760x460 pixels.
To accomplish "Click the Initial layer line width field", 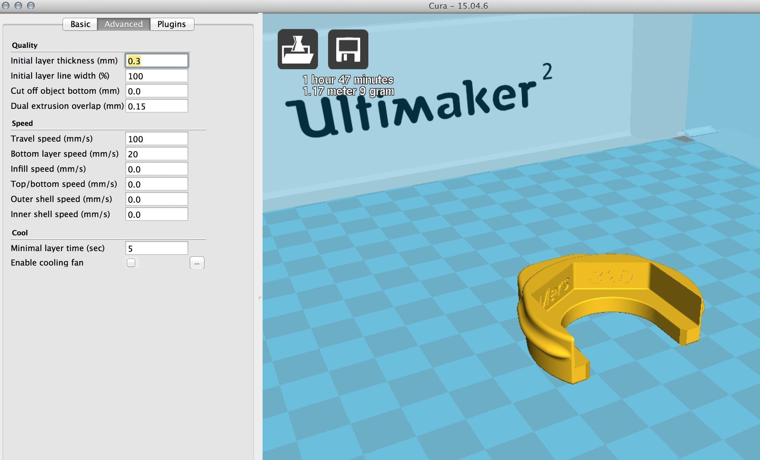I will (156, 76).
